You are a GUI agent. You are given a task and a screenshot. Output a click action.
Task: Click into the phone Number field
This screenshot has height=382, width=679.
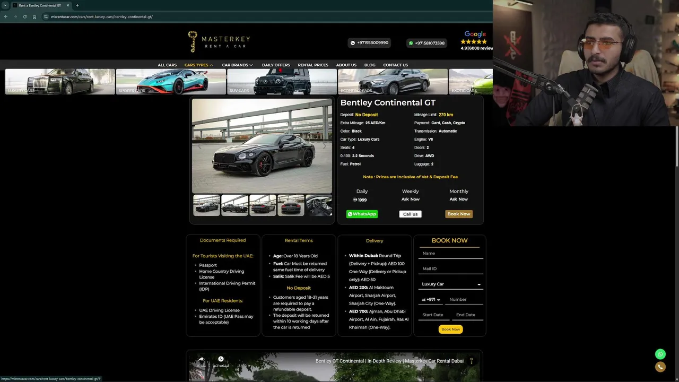pyautogui.click(x=465, y=300)
